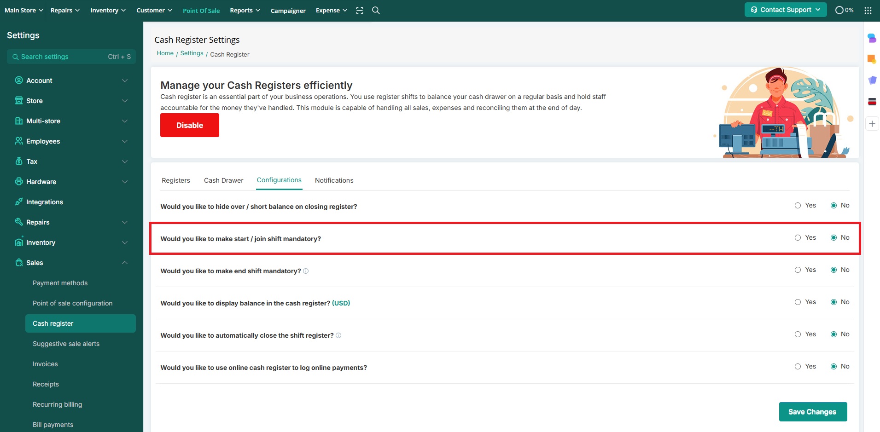880x432 pixels.
Task: Open the apps grid icon
Action: click(x=868, y=10)
